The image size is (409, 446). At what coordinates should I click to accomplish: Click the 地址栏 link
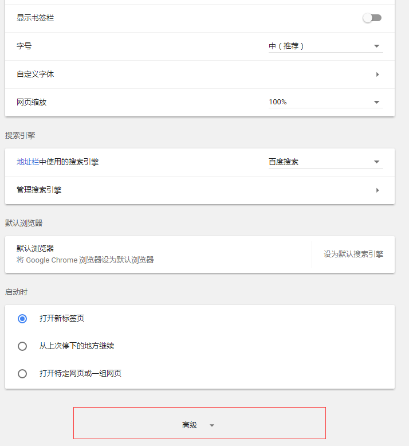[x=28, y=162]
